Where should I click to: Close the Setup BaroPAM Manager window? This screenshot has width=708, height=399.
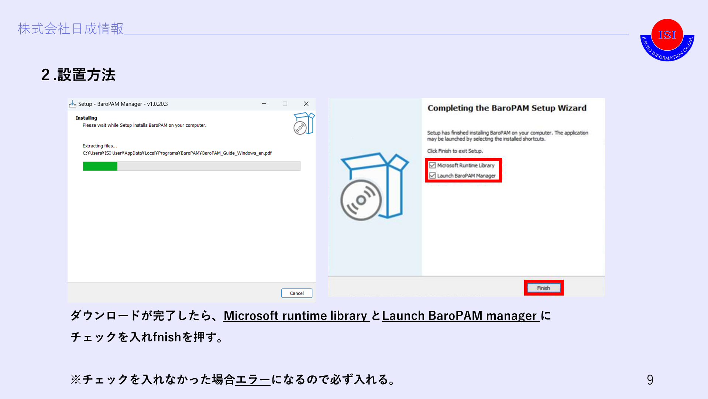306,104
